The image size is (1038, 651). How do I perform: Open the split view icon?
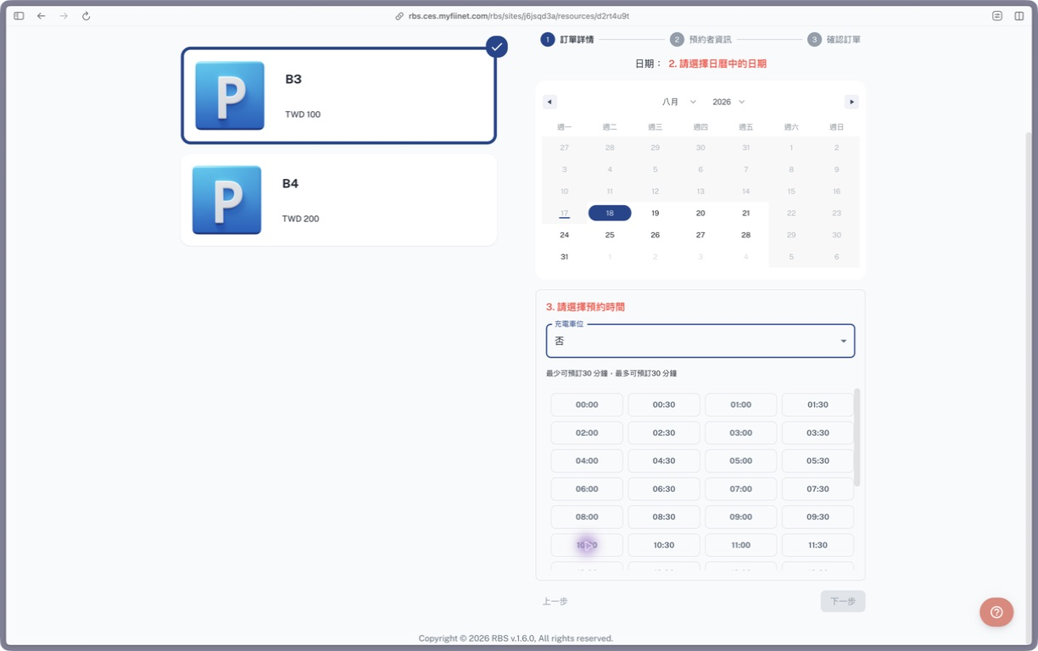(1019, 16)
